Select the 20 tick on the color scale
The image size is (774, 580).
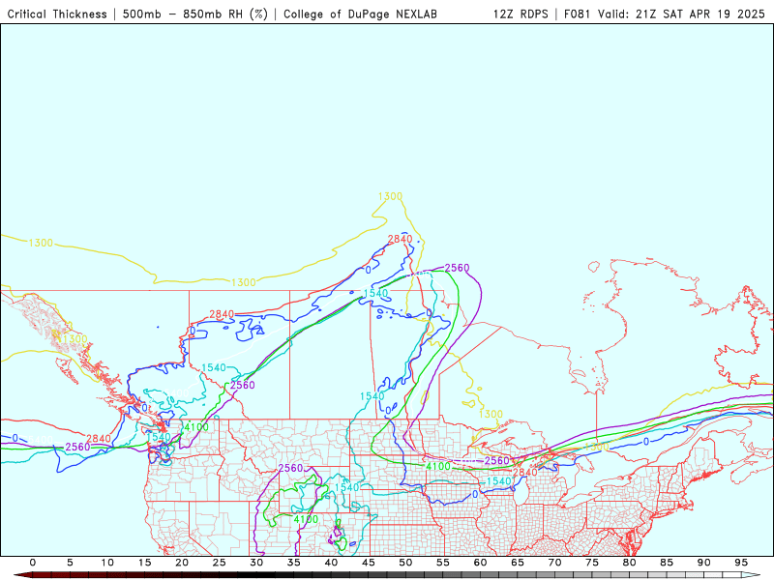click(x=182, y=563)
